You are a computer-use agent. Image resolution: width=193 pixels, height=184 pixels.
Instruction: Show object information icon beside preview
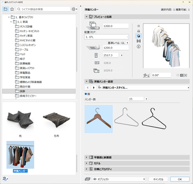(x=138, y=46)
